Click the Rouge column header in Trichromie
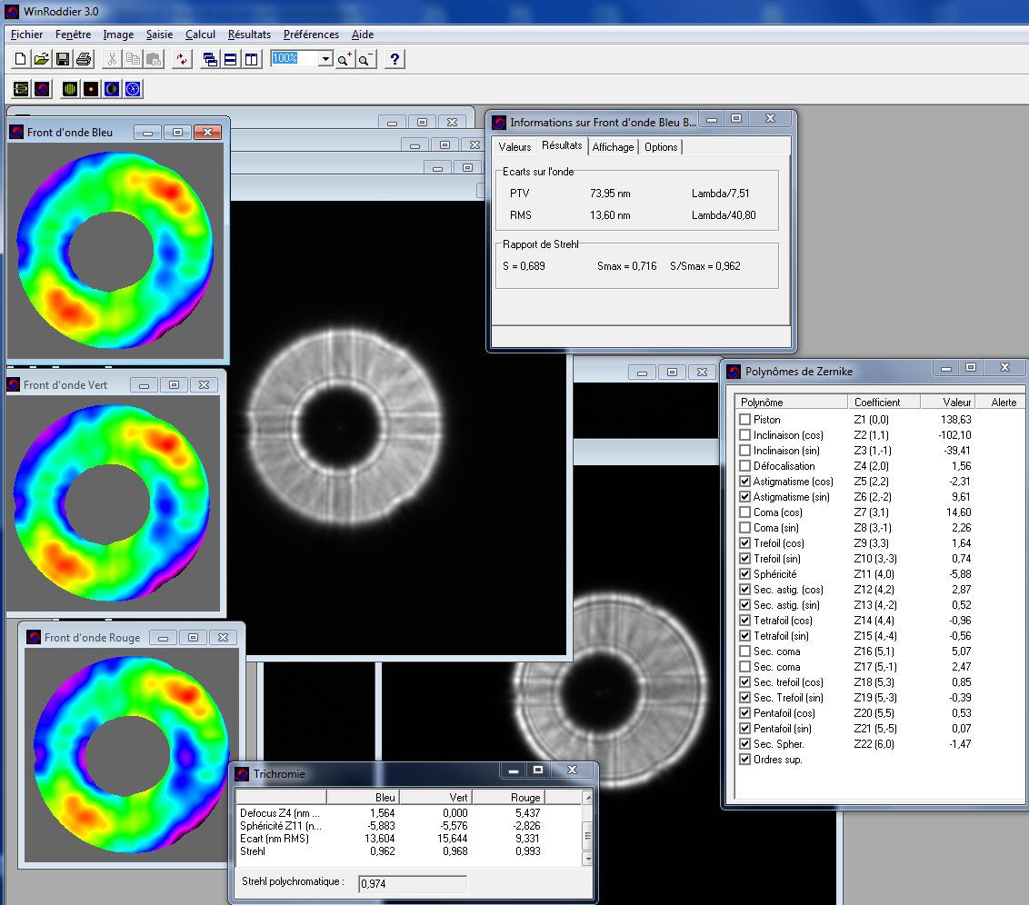The height and width of the screenshot is (905, 1029). pos(525,797)
